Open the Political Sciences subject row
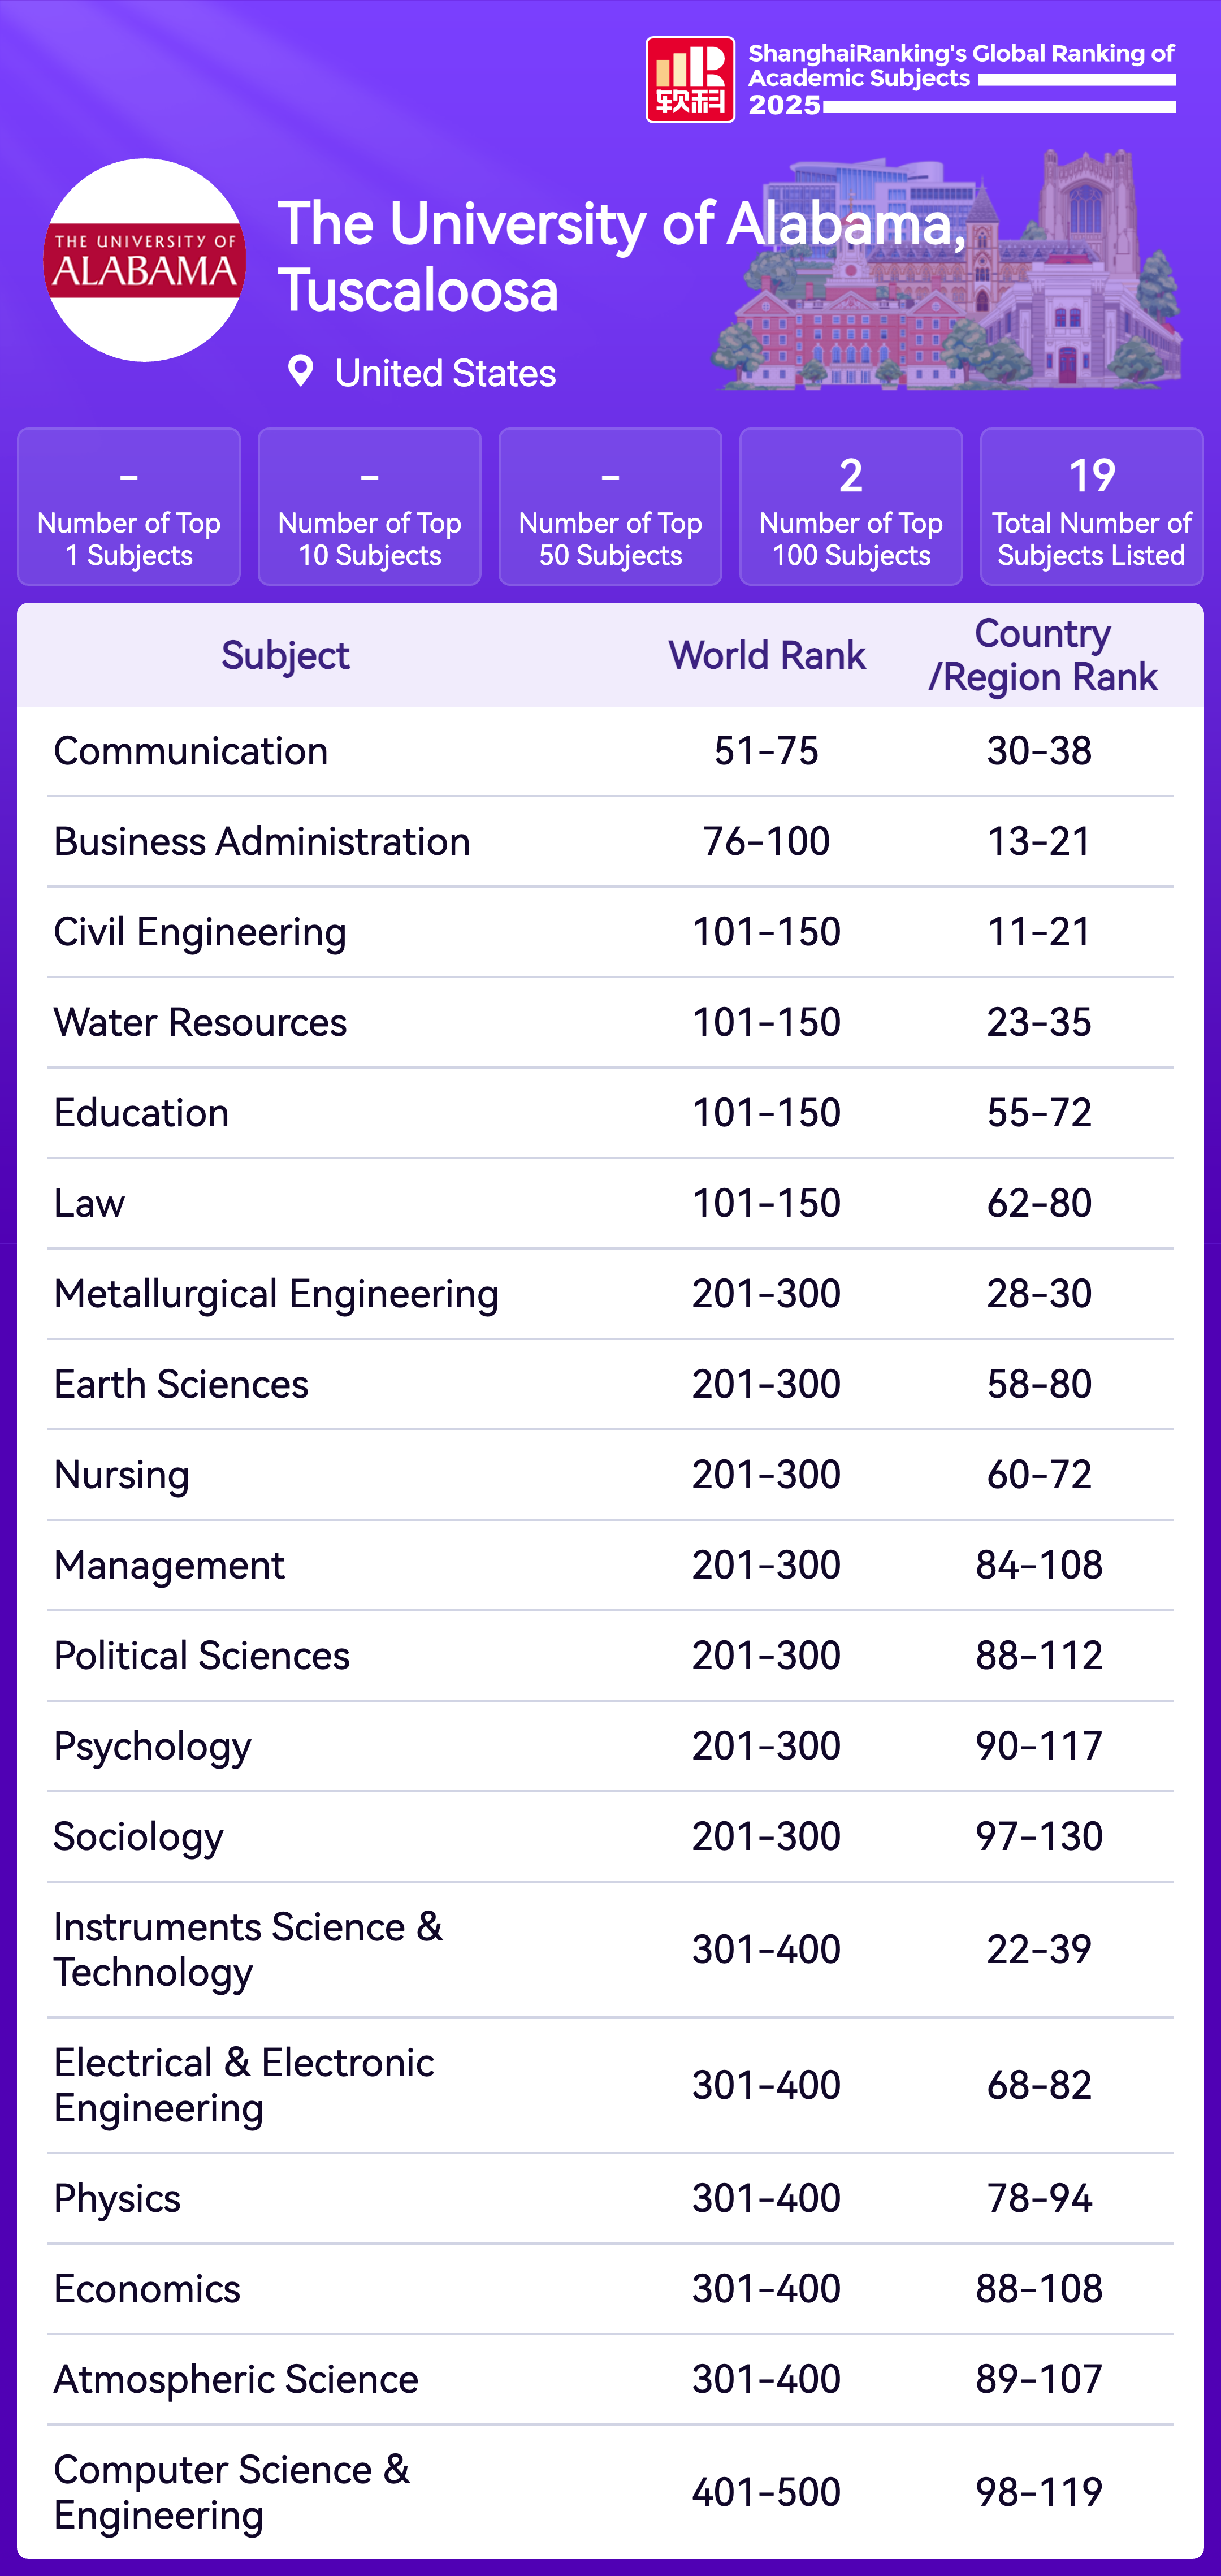 pyautogui.click(x=202, y=1656)
